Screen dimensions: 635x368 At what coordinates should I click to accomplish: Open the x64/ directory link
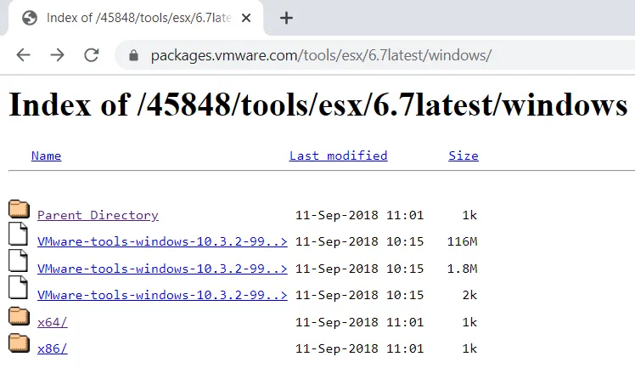click(x=53, y=322)
